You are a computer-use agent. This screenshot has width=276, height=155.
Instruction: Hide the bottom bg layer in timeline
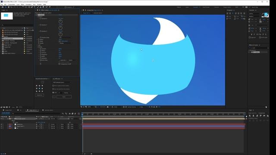[x=1, y=128]
